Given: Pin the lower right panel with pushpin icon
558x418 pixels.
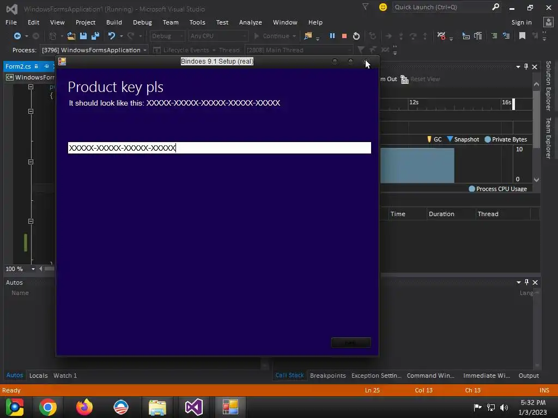Looking at the screenshot, I should point(526,282).
